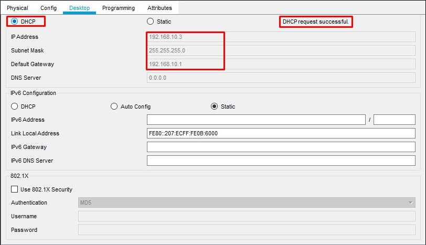Click the 'IP Address' label
The width and height of the screenshot is (426, 245).
pos(25,37)
